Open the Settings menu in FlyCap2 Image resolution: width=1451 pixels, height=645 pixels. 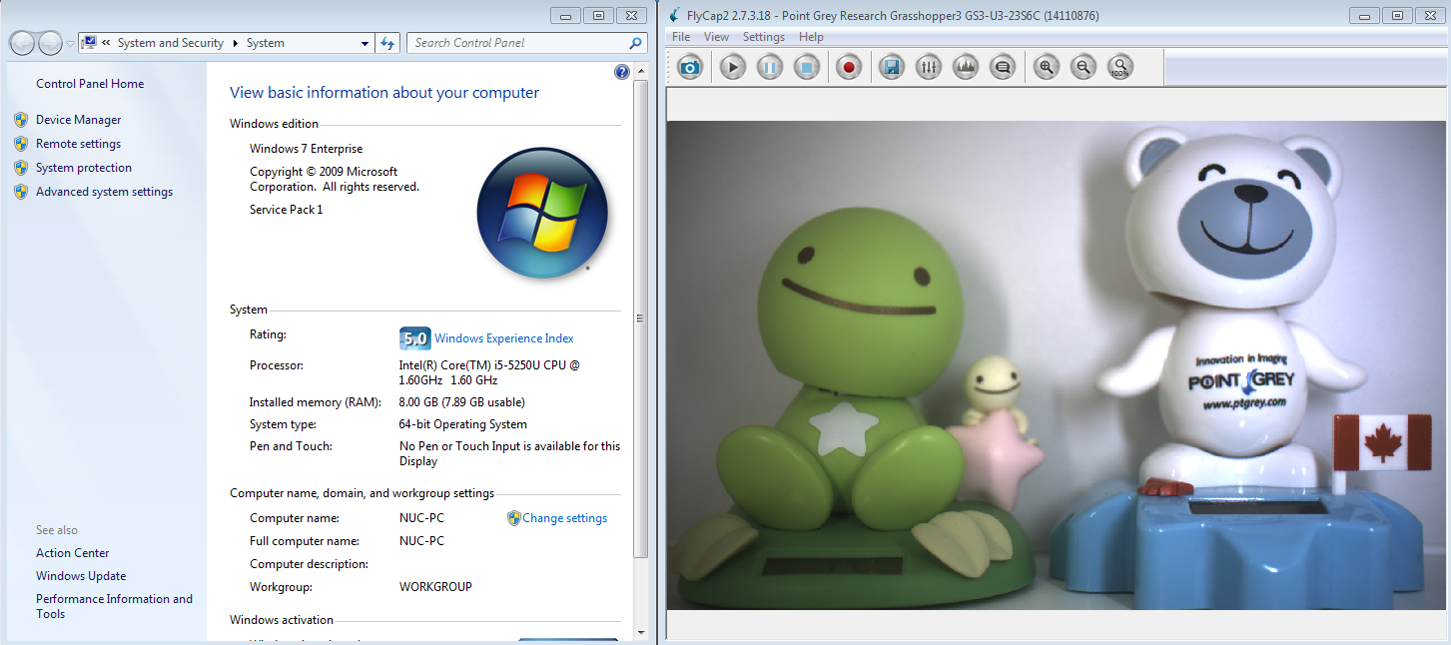tap(763, 36)
